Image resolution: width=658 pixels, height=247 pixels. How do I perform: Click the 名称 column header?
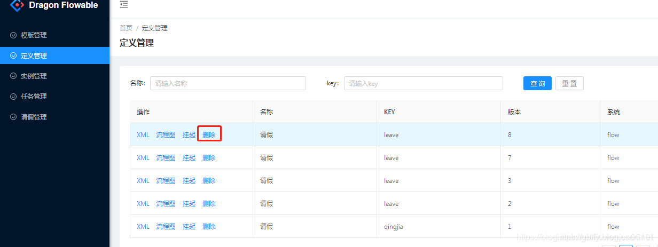(315, 112)
